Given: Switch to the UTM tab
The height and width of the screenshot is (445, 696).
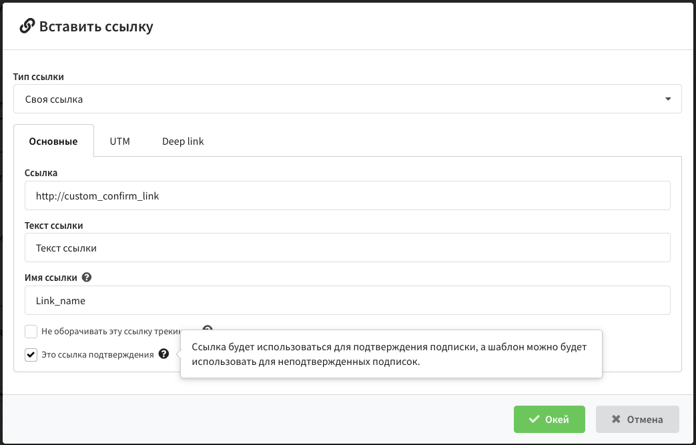Looking at the screenshot, I should tap(120, 141).
